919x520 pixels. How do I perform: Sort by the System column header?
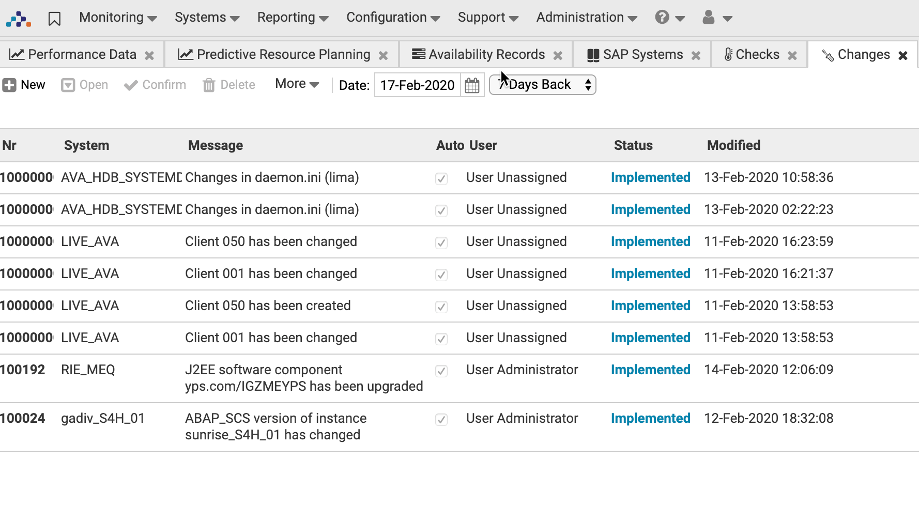tap(86, 145)
